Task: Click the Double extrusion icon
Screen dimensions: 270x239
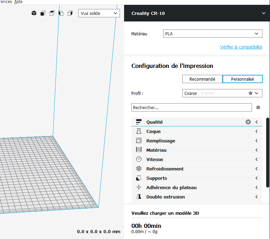Action: click(x=139, y=196)
